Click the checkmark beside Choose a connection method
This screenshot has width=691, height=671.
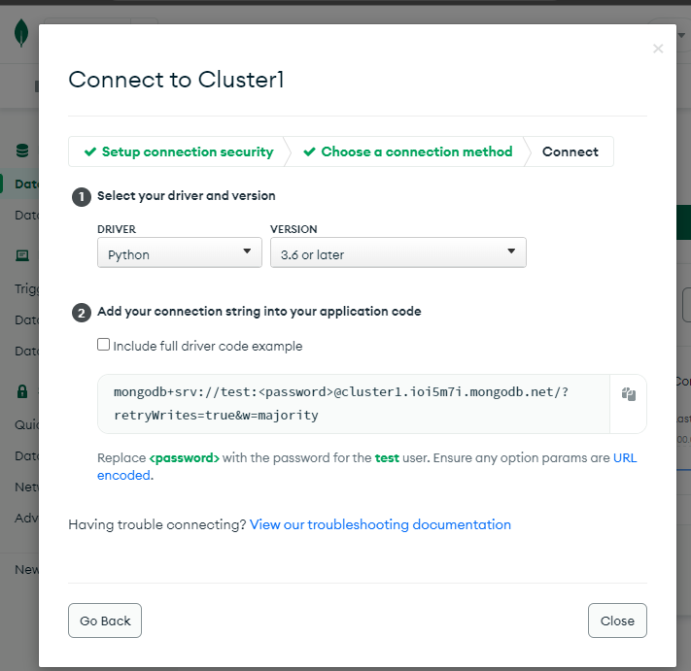(x=309, y=151)
